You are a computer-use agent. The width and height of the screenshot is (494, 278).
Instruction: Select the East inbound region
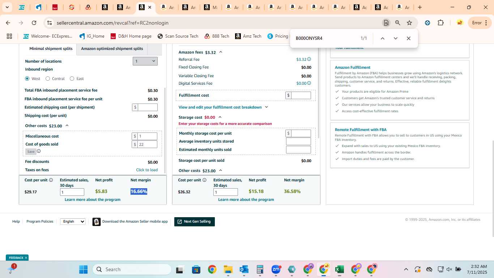coord(72,79)
